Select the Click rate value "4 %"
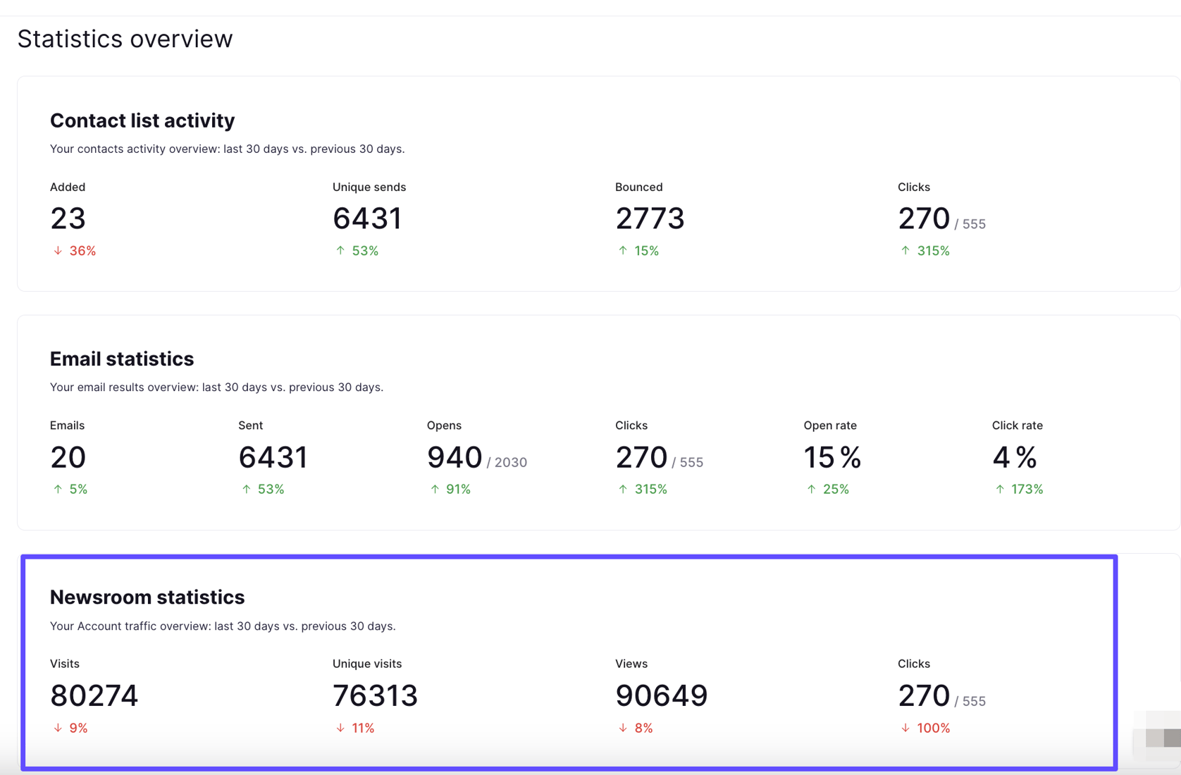This screenshot has height=775, width=1181. click(x=1015, y=457)
